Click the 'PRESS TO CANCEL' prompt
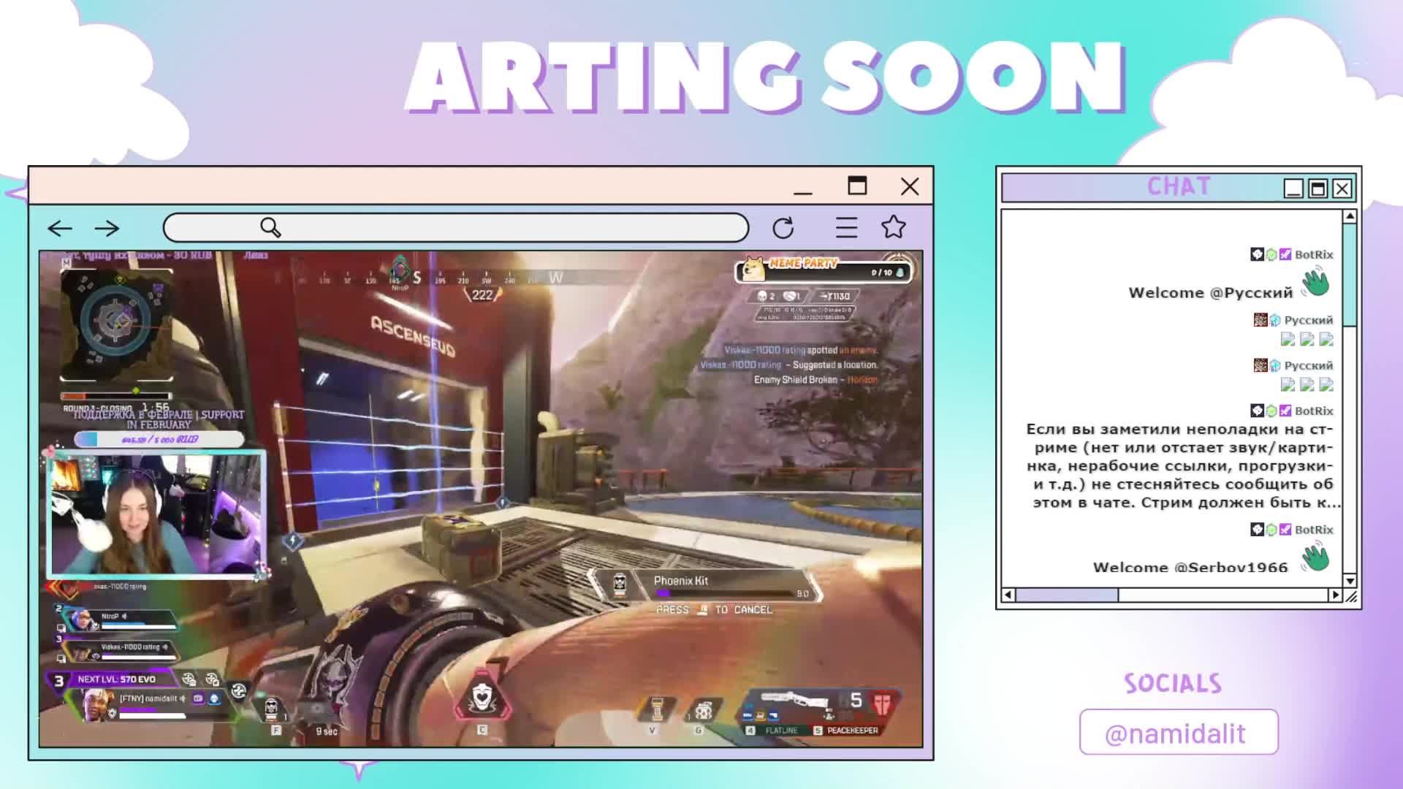This screenshot has width=1403, height=789. click(714, 609)
